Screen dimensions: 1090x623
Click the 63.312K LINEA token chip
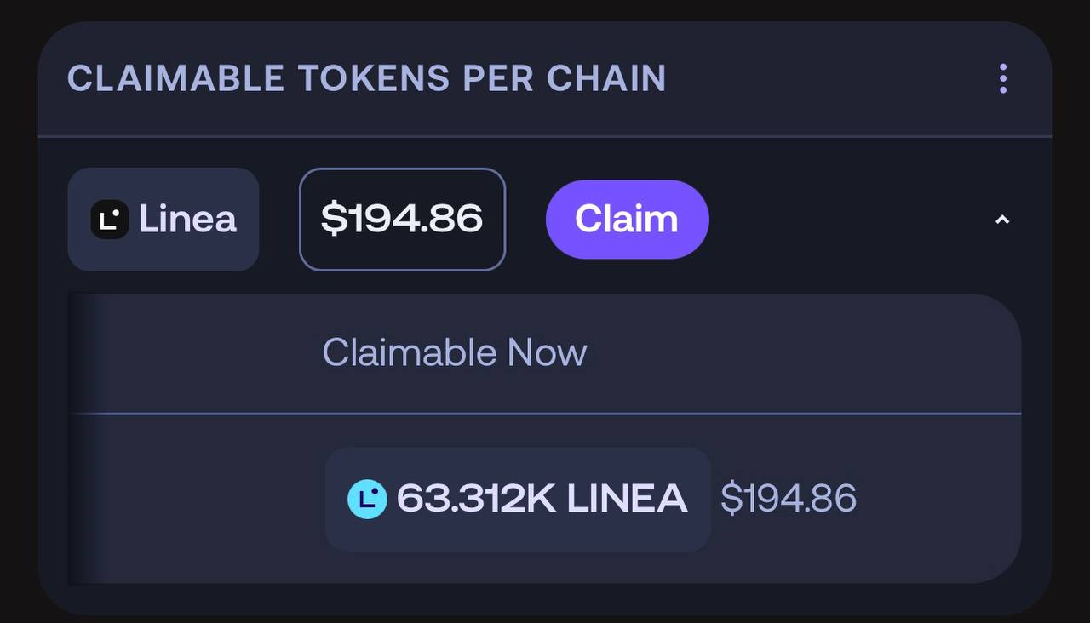click(x=518, y=499)
